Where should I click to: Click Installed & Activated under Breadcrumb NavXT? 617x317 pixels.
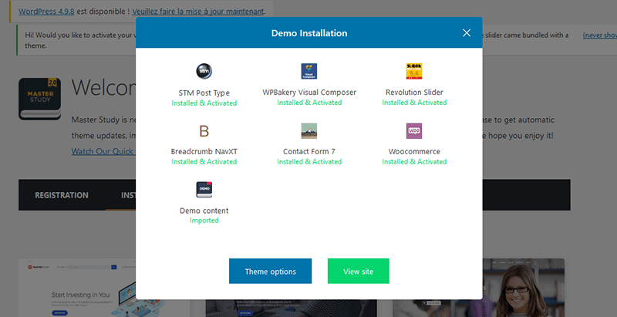coord(204,162)
